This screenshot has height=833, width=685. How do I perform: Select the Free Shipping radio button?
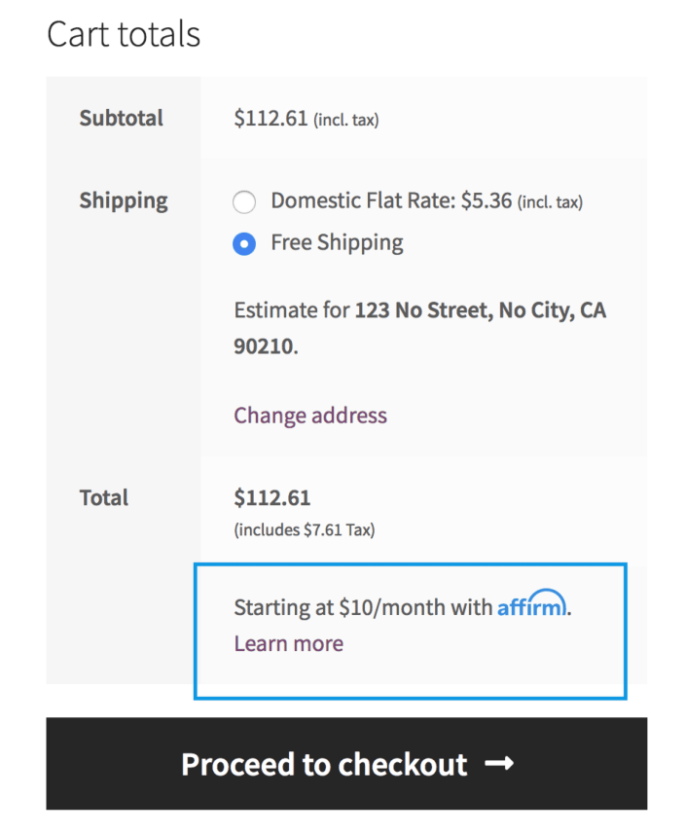(x=244, y=243)
